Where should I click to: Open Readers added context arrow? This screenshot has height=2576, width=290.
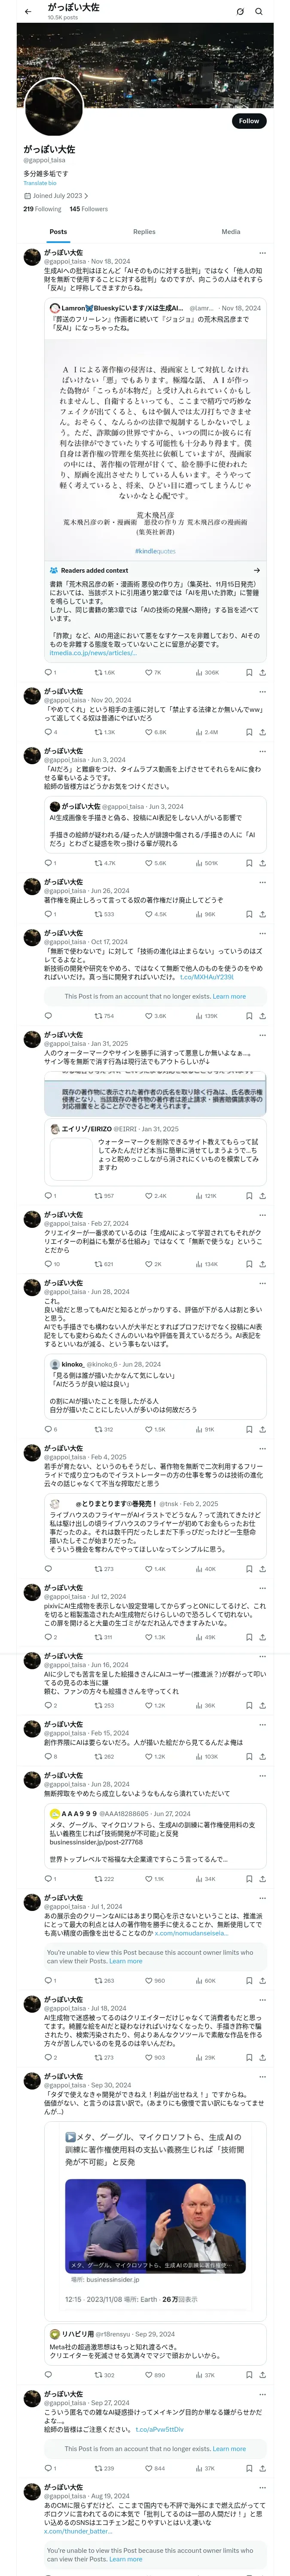(x=257, y=570)
